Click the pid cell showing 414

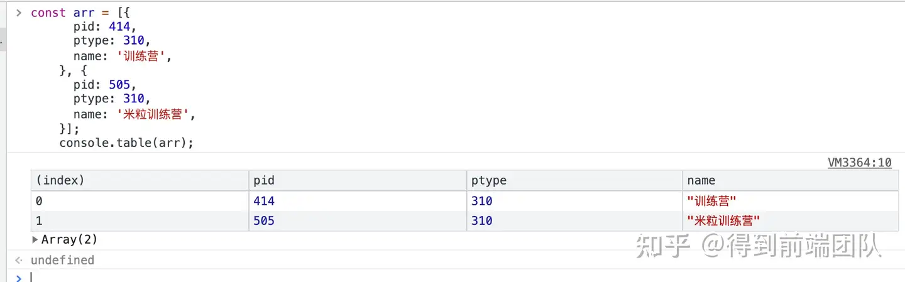(264, 201)
